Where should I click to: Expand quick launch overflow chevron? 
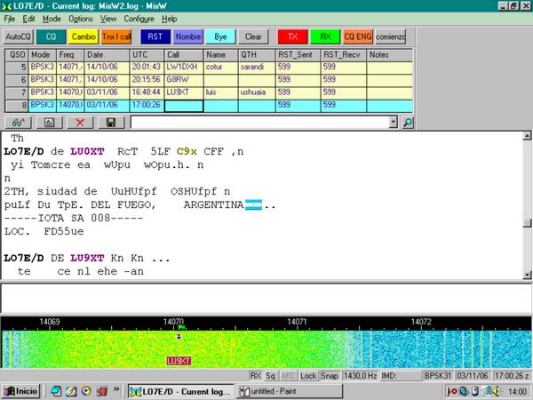[116, 389]
